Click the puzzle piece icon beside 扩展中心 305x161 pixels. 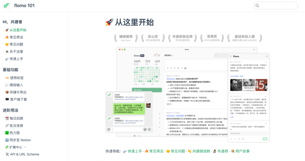click(x=7, y=147)
